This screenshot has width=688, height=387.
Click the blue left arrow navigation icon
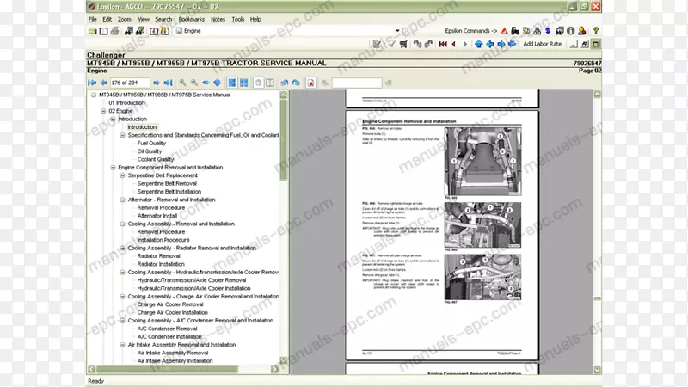489,44
